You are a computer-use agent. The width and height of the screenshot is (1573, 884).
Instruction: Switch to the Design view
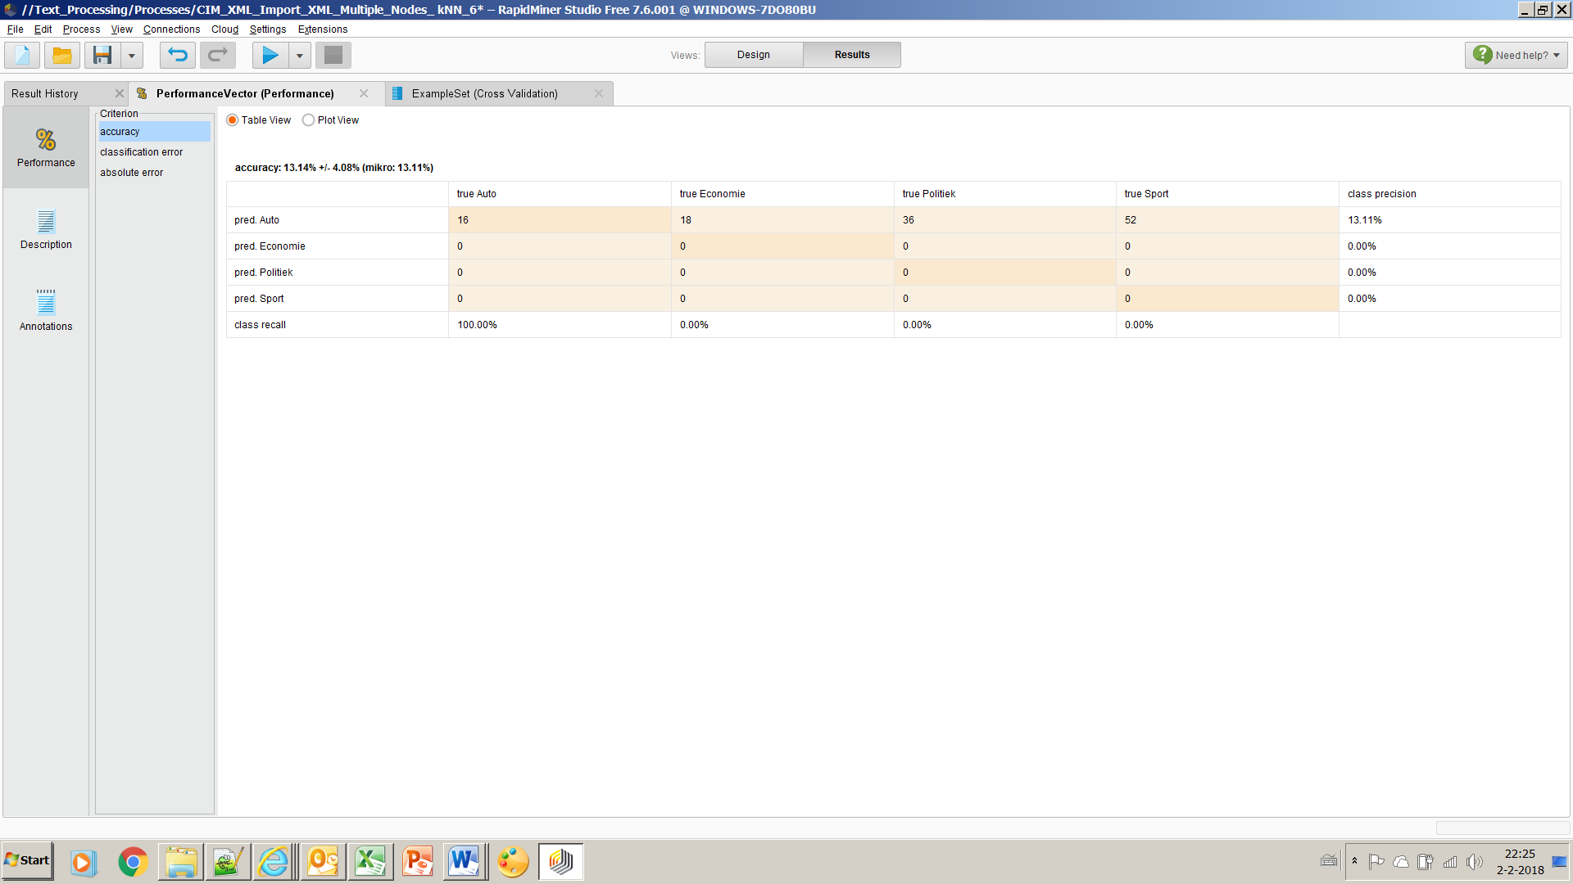[754, 55]
